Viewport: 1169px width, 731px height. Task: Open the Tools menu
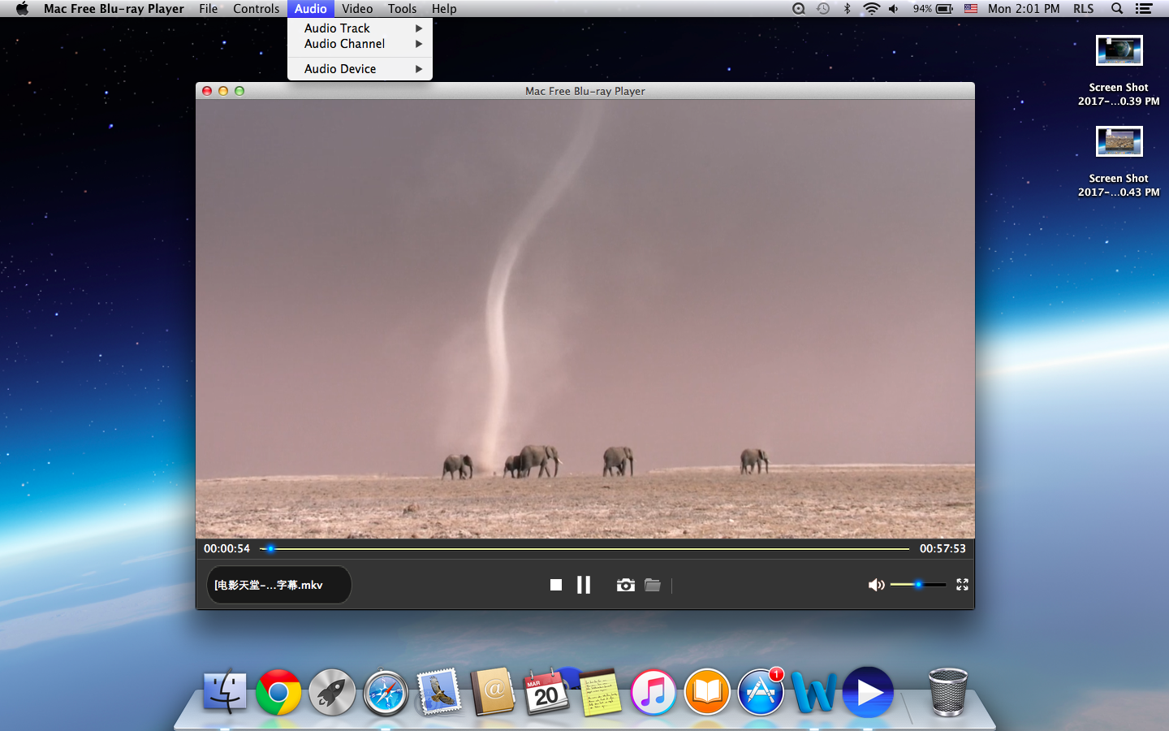tap(402, 9)
